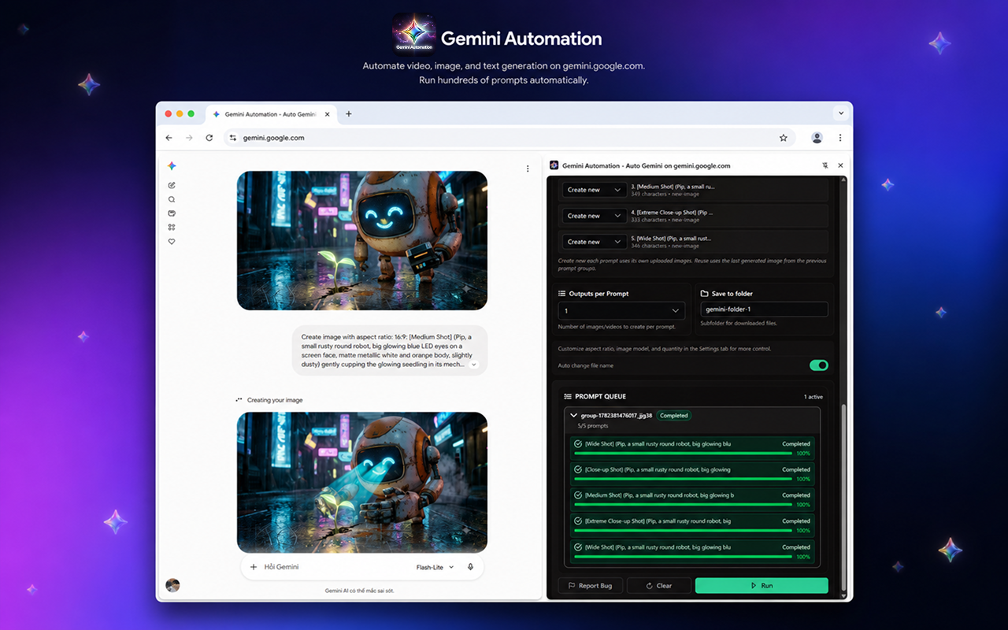Viewport: 1008px width, 630px height.
Task: Bookmark the page with the star icon
Action: pyautogui.click(x=784, y=138)
